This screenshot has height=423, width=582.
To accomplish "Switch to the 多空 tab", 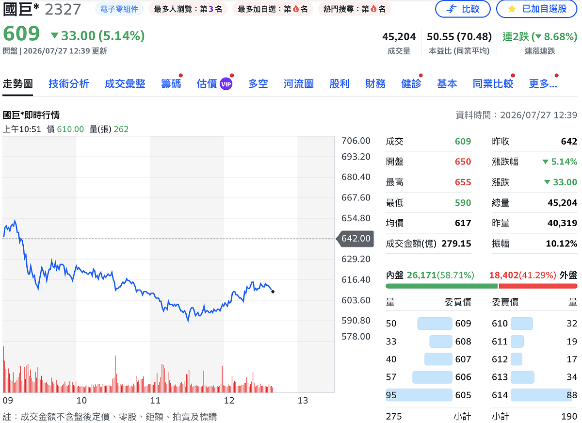I will pyautogui.click(x=258, y=83).
